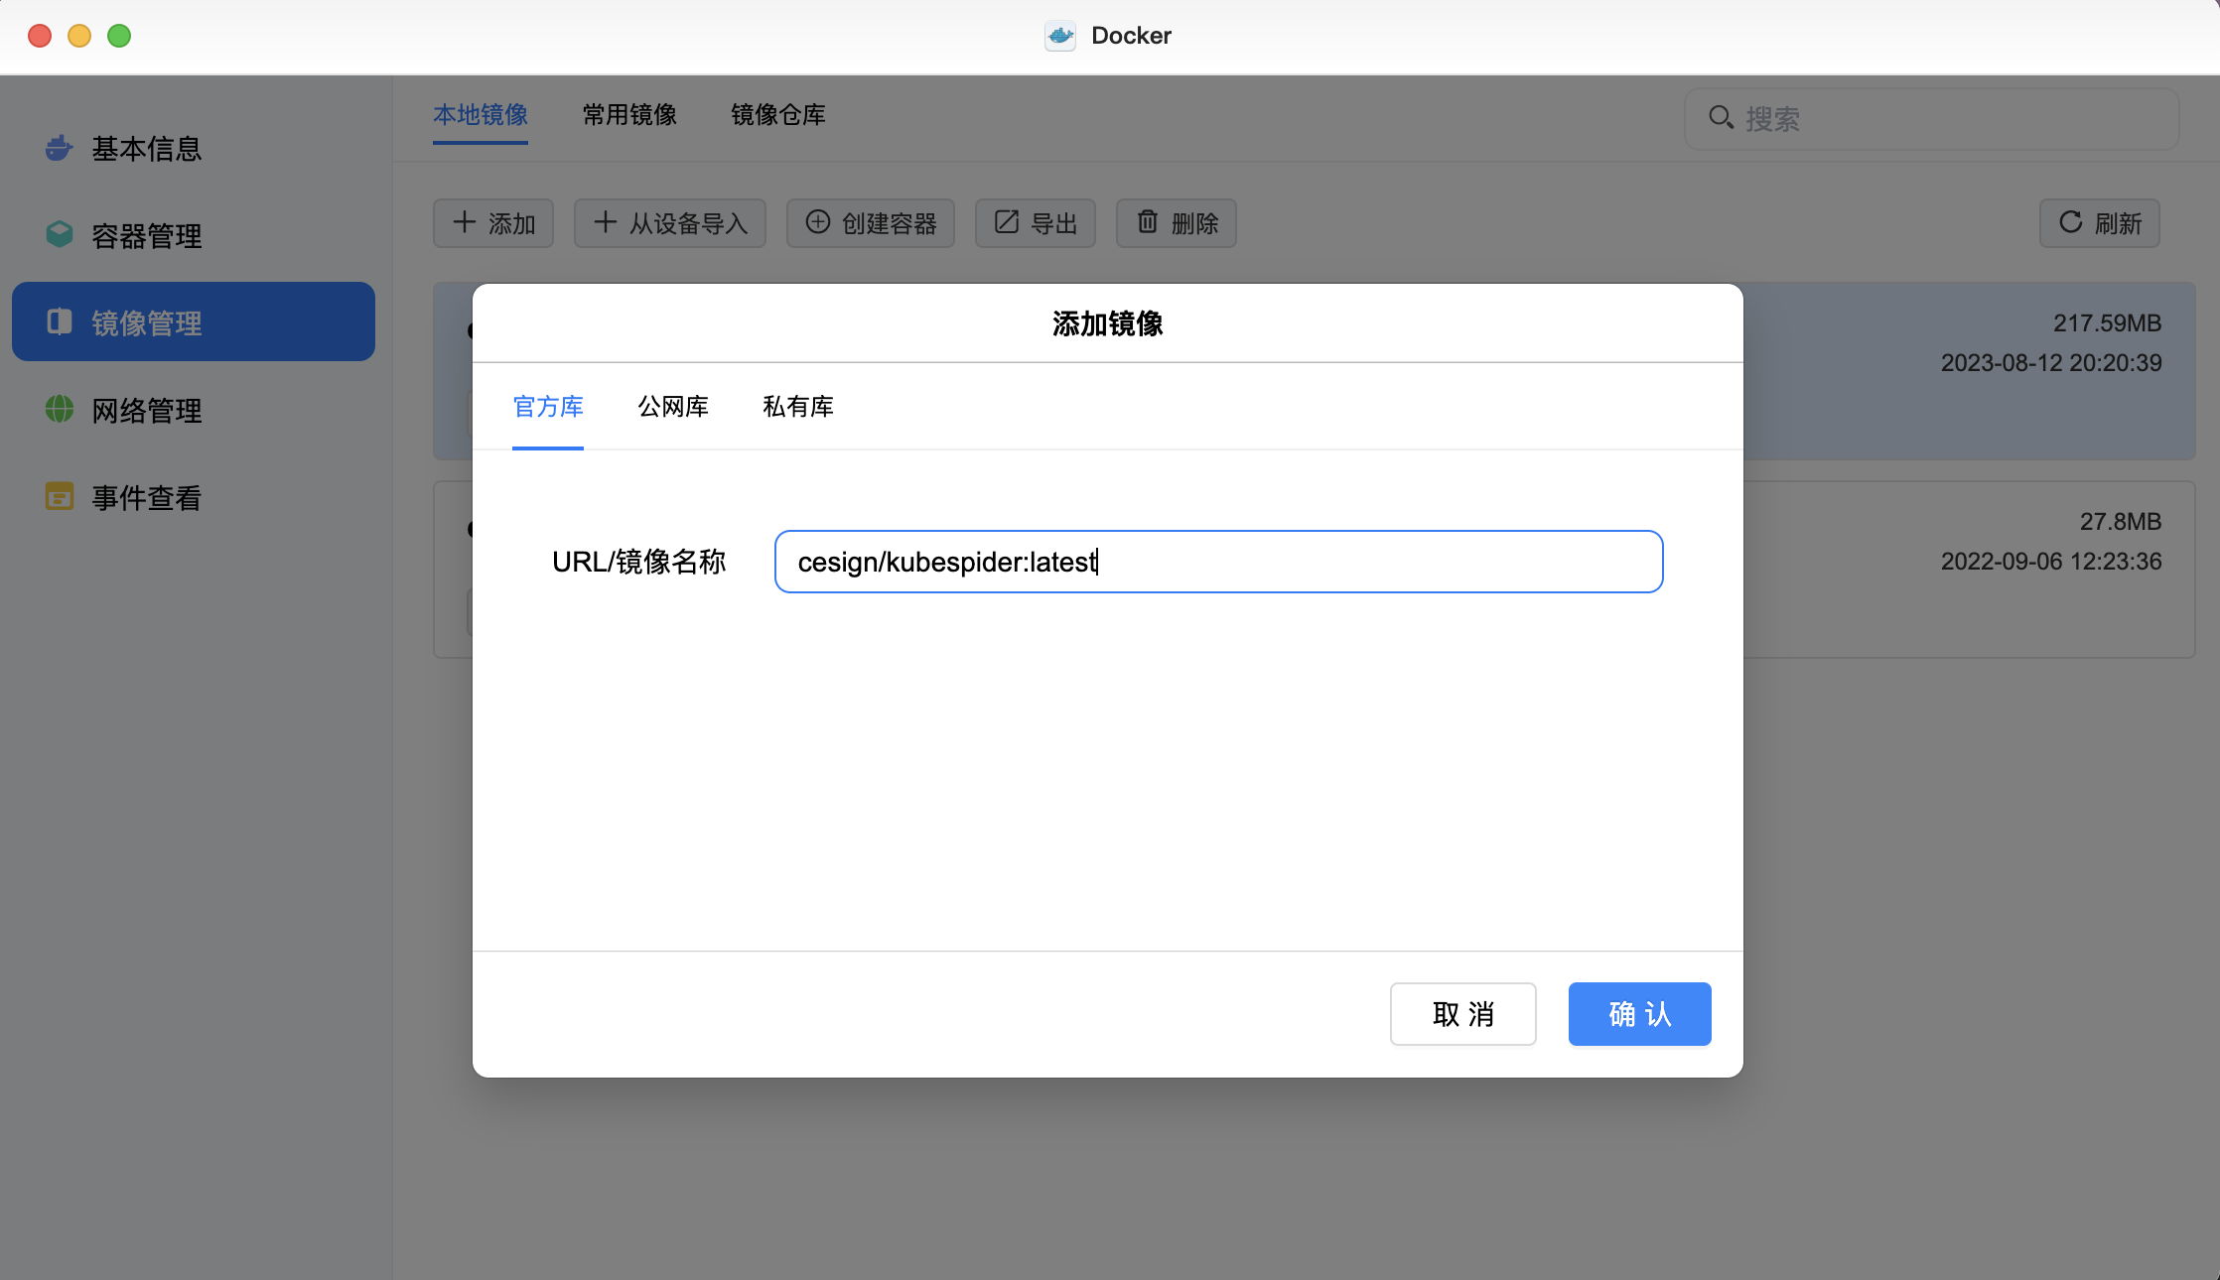Click the 从设备导入 button
This screenshot has width=2220, height=1280.
670,223
